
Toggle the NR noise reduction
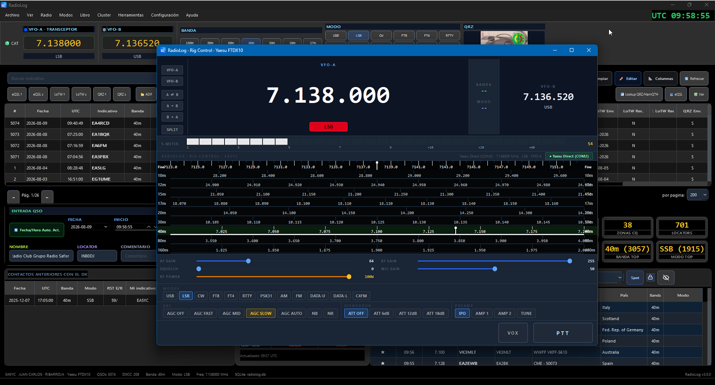click(331, 313)
